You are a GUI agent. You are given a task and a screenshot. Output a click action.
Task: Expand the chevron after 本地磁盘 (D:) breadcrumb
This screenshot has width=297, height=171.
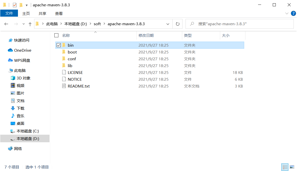pyautogui.click(x=90, y=24)
